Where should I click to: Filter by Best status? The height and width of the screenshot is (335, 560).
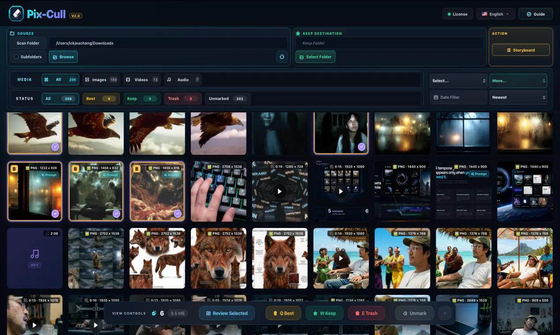[101, 99]
